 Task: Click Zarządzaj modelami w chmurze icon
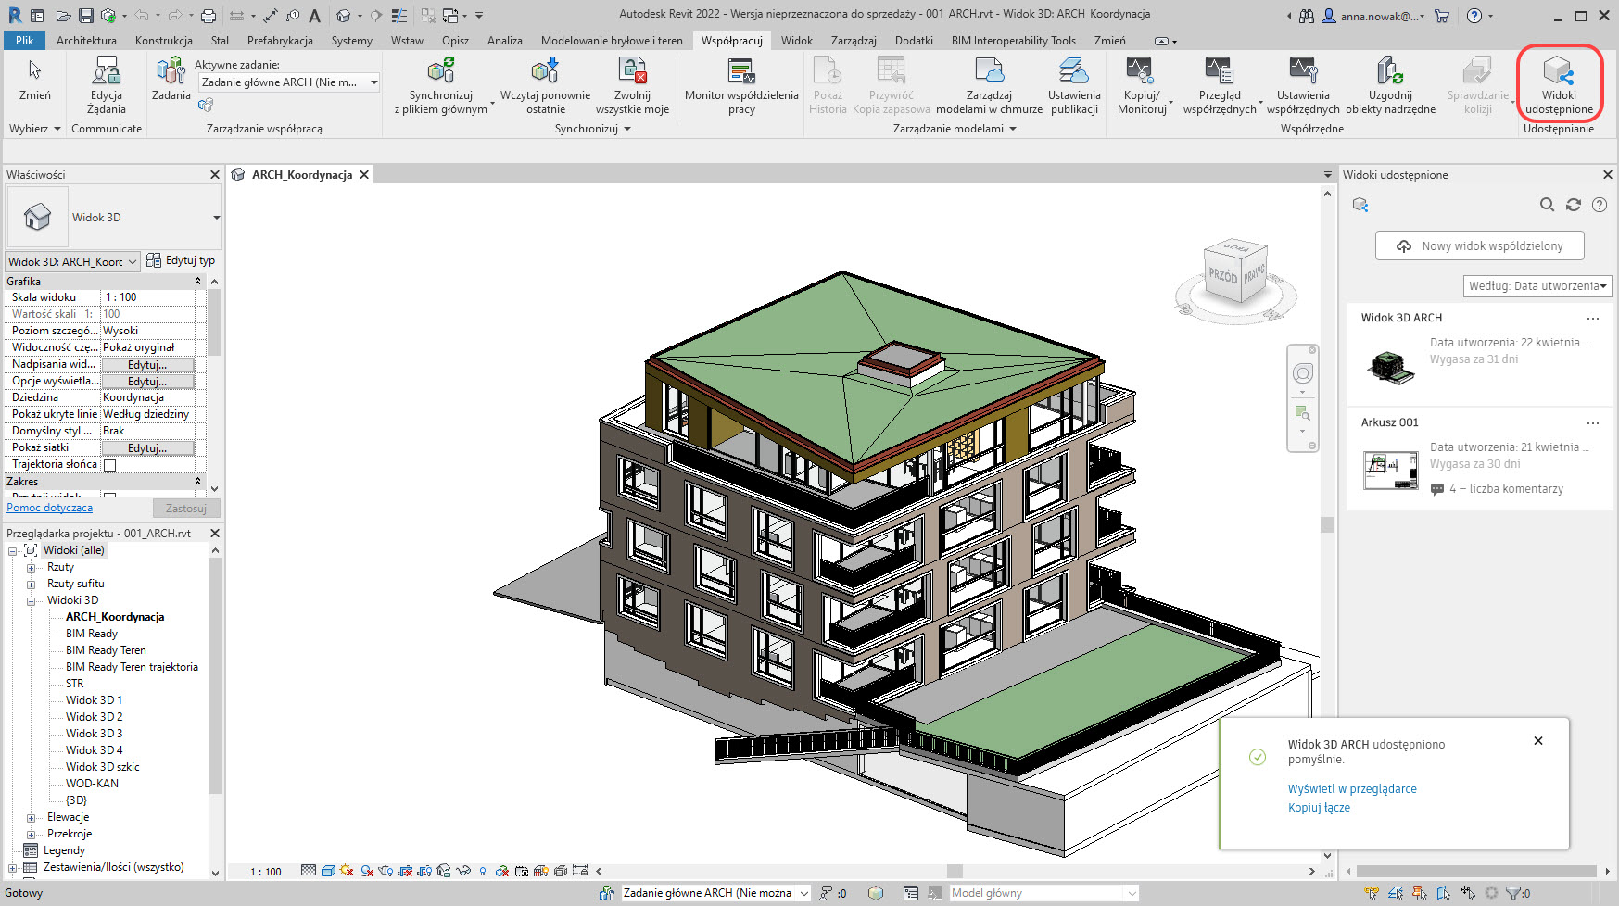point(989,71)
